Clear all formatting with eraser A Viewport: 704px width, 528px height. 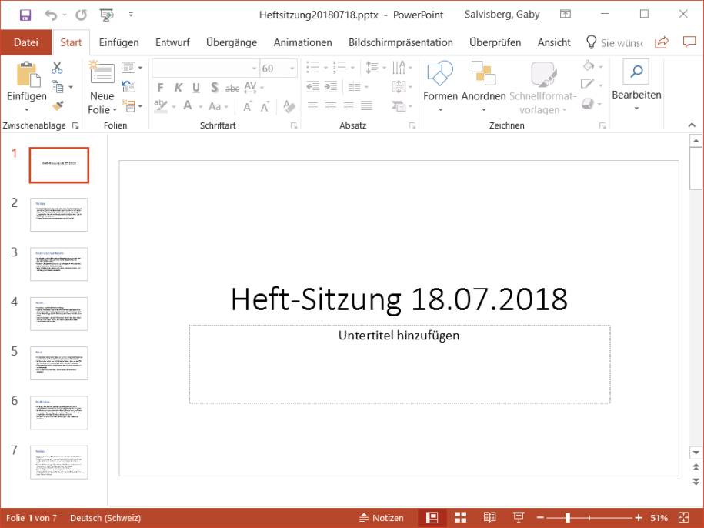[289, 106]
